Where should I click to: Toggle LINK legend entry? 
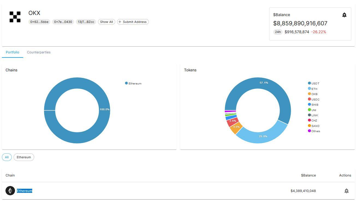[x=313, y=115]
